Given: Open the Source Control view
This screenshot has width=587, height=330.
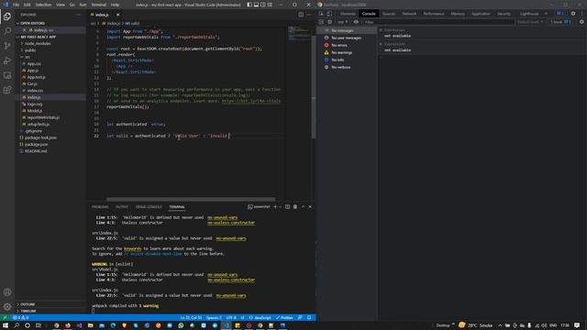Looking at the screenshot, I should click(x=7, y=46).
